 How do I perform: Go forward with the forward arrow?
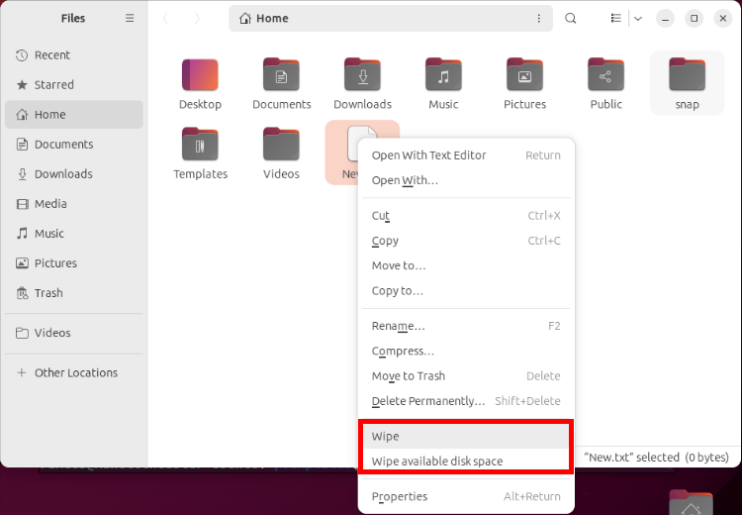pos(197,19)
